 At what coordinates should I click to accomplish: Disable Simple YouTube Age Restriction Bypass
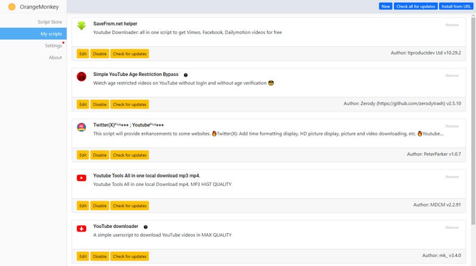coord(99,104)
